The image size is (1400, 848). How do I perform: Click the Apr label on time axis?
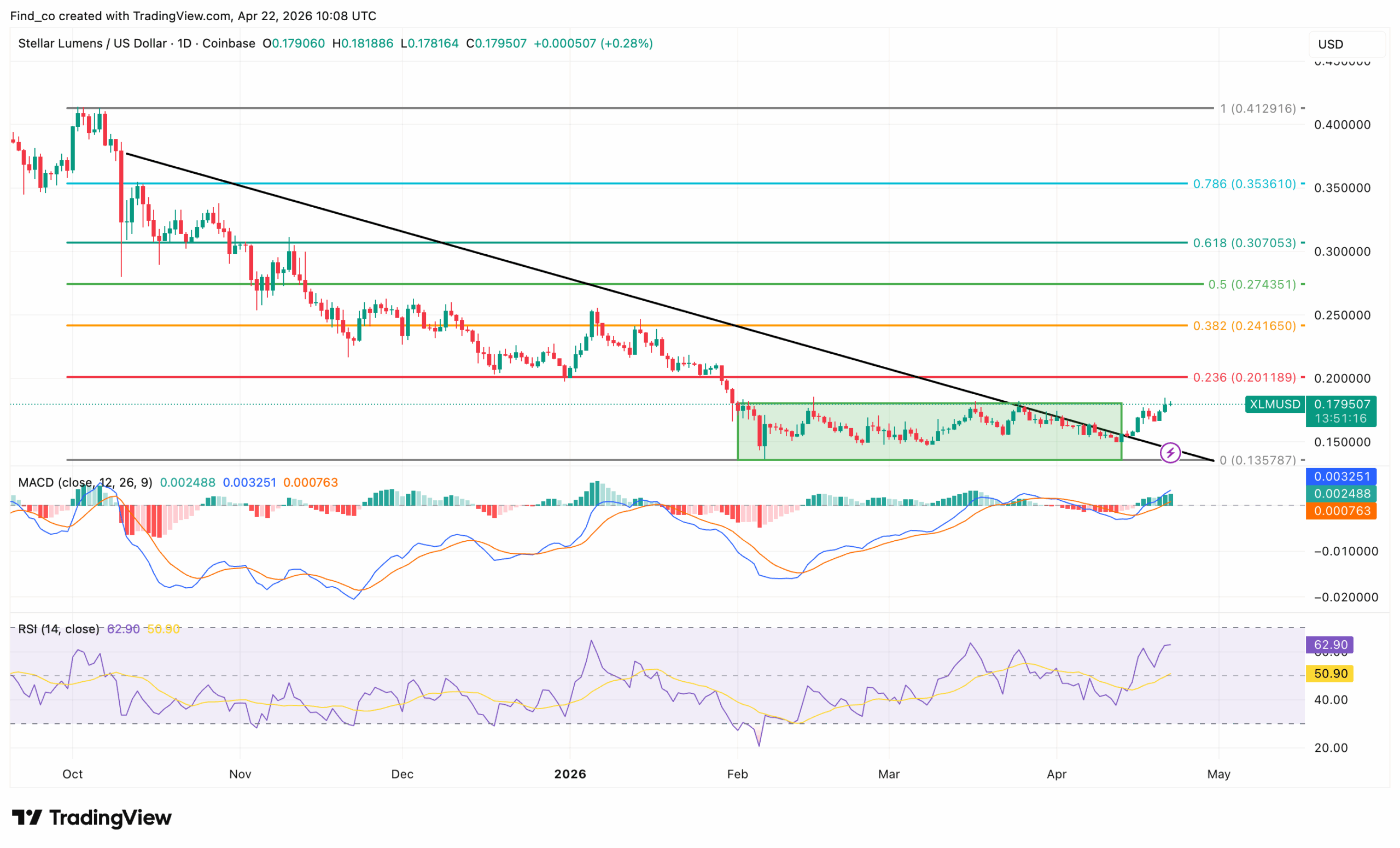[1056, 774]
